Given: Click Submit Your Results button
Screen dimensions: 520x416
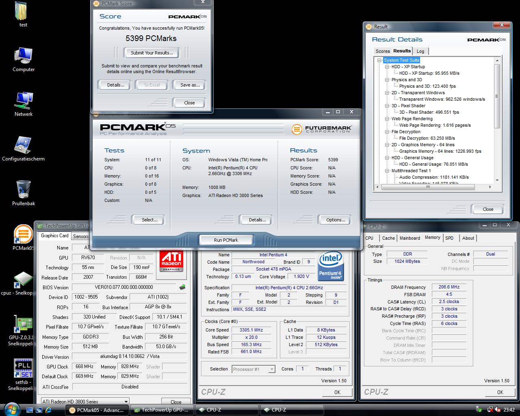Looking at the screenshot, I should (x=152, y=53).
